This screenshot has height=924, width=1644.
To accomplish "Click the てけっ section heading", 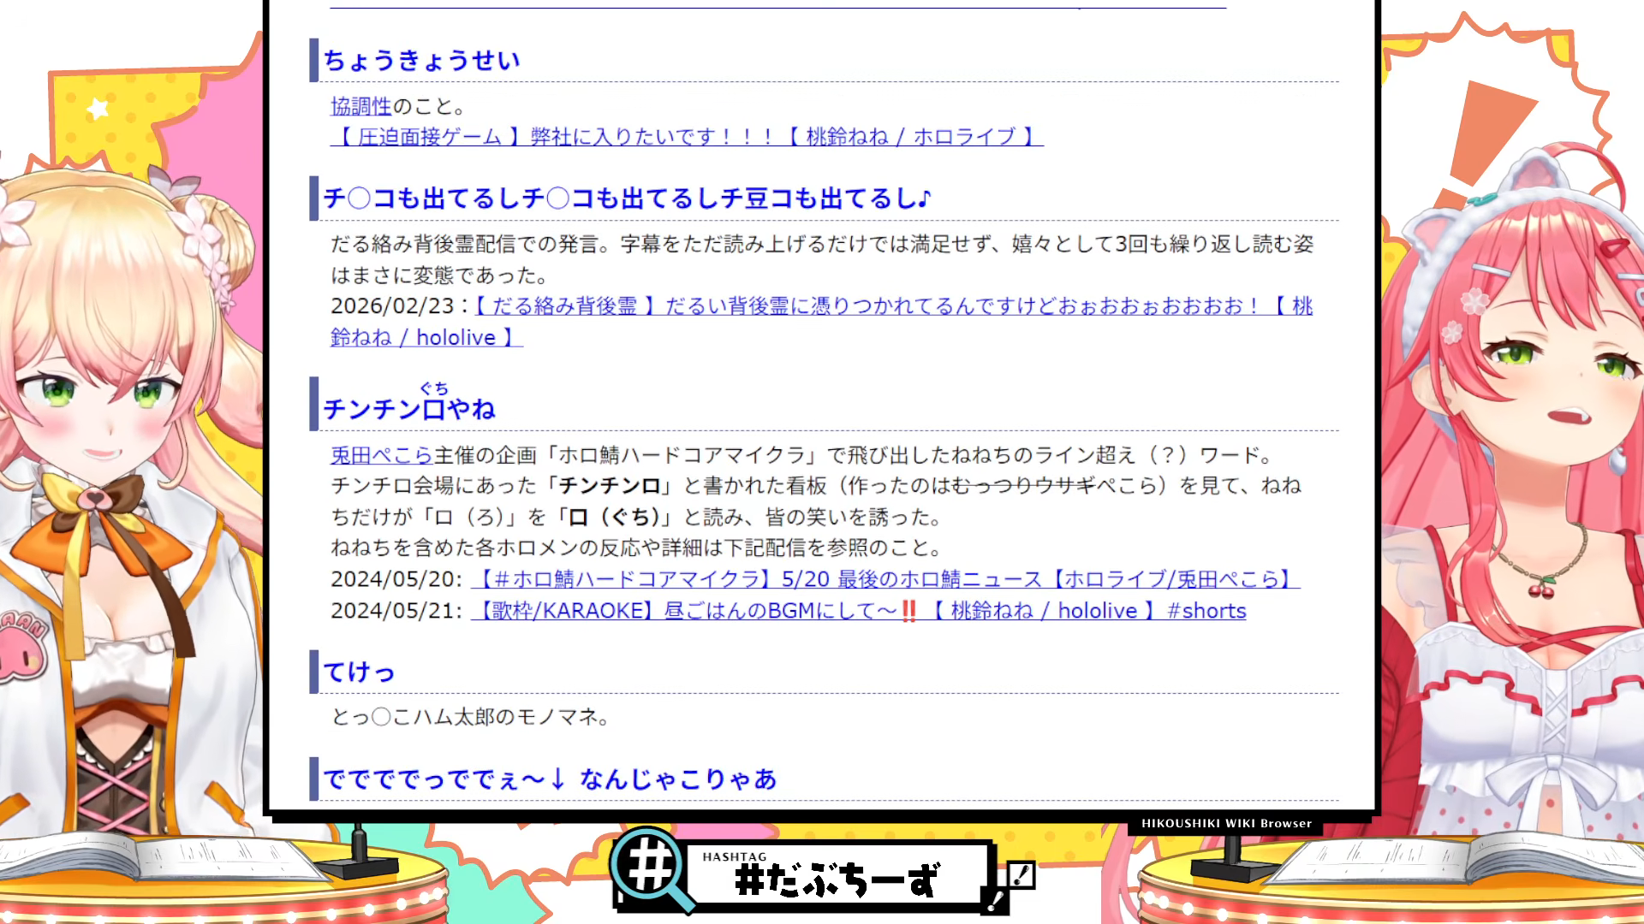I will 360,672.
